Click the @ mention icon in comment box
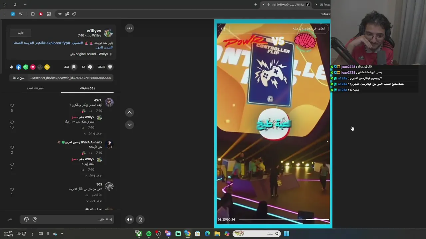Screen dimensions: 426x239 pos(35,219)
